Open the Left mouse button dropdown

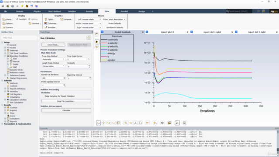coord(92,19)
